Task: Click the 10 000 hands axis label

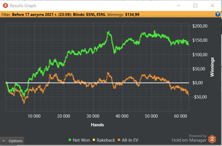Action: (x=34, y=116)
